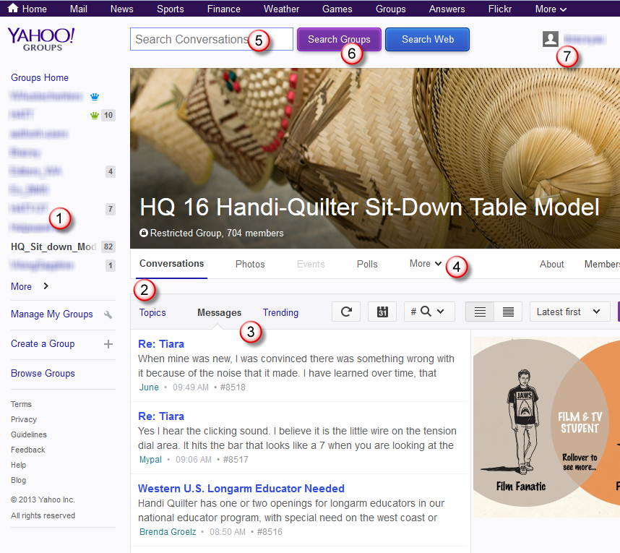Click the wrench icon beside Manage My Groups
620x553 pixels.
[x=108, y=314]
